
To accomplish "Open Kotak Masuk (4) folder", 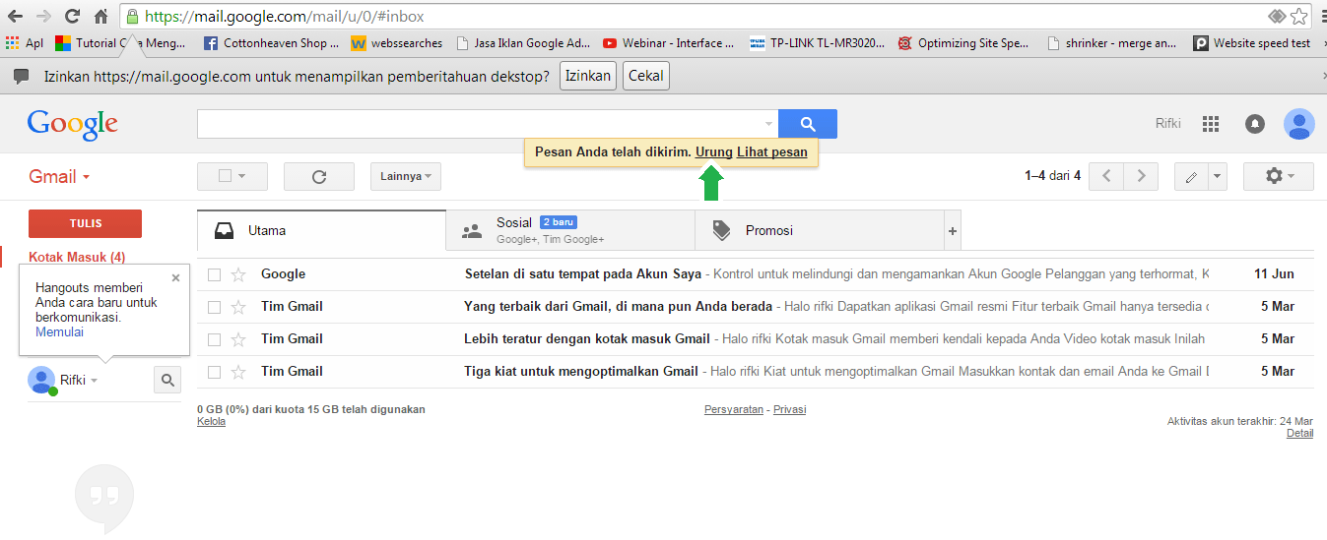I will (77, 258).
